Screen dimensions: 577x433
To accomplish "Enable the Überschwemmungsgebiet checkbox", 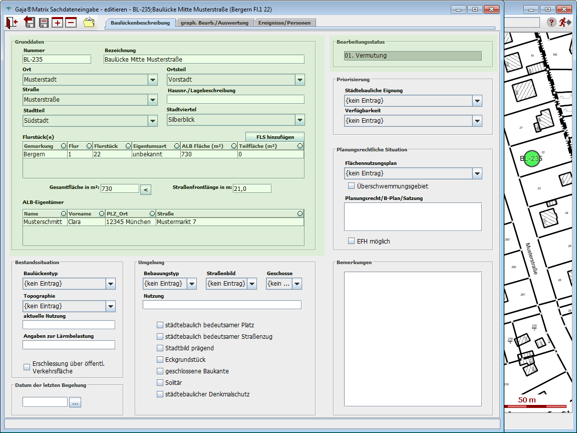I will (x=352, y=186).
